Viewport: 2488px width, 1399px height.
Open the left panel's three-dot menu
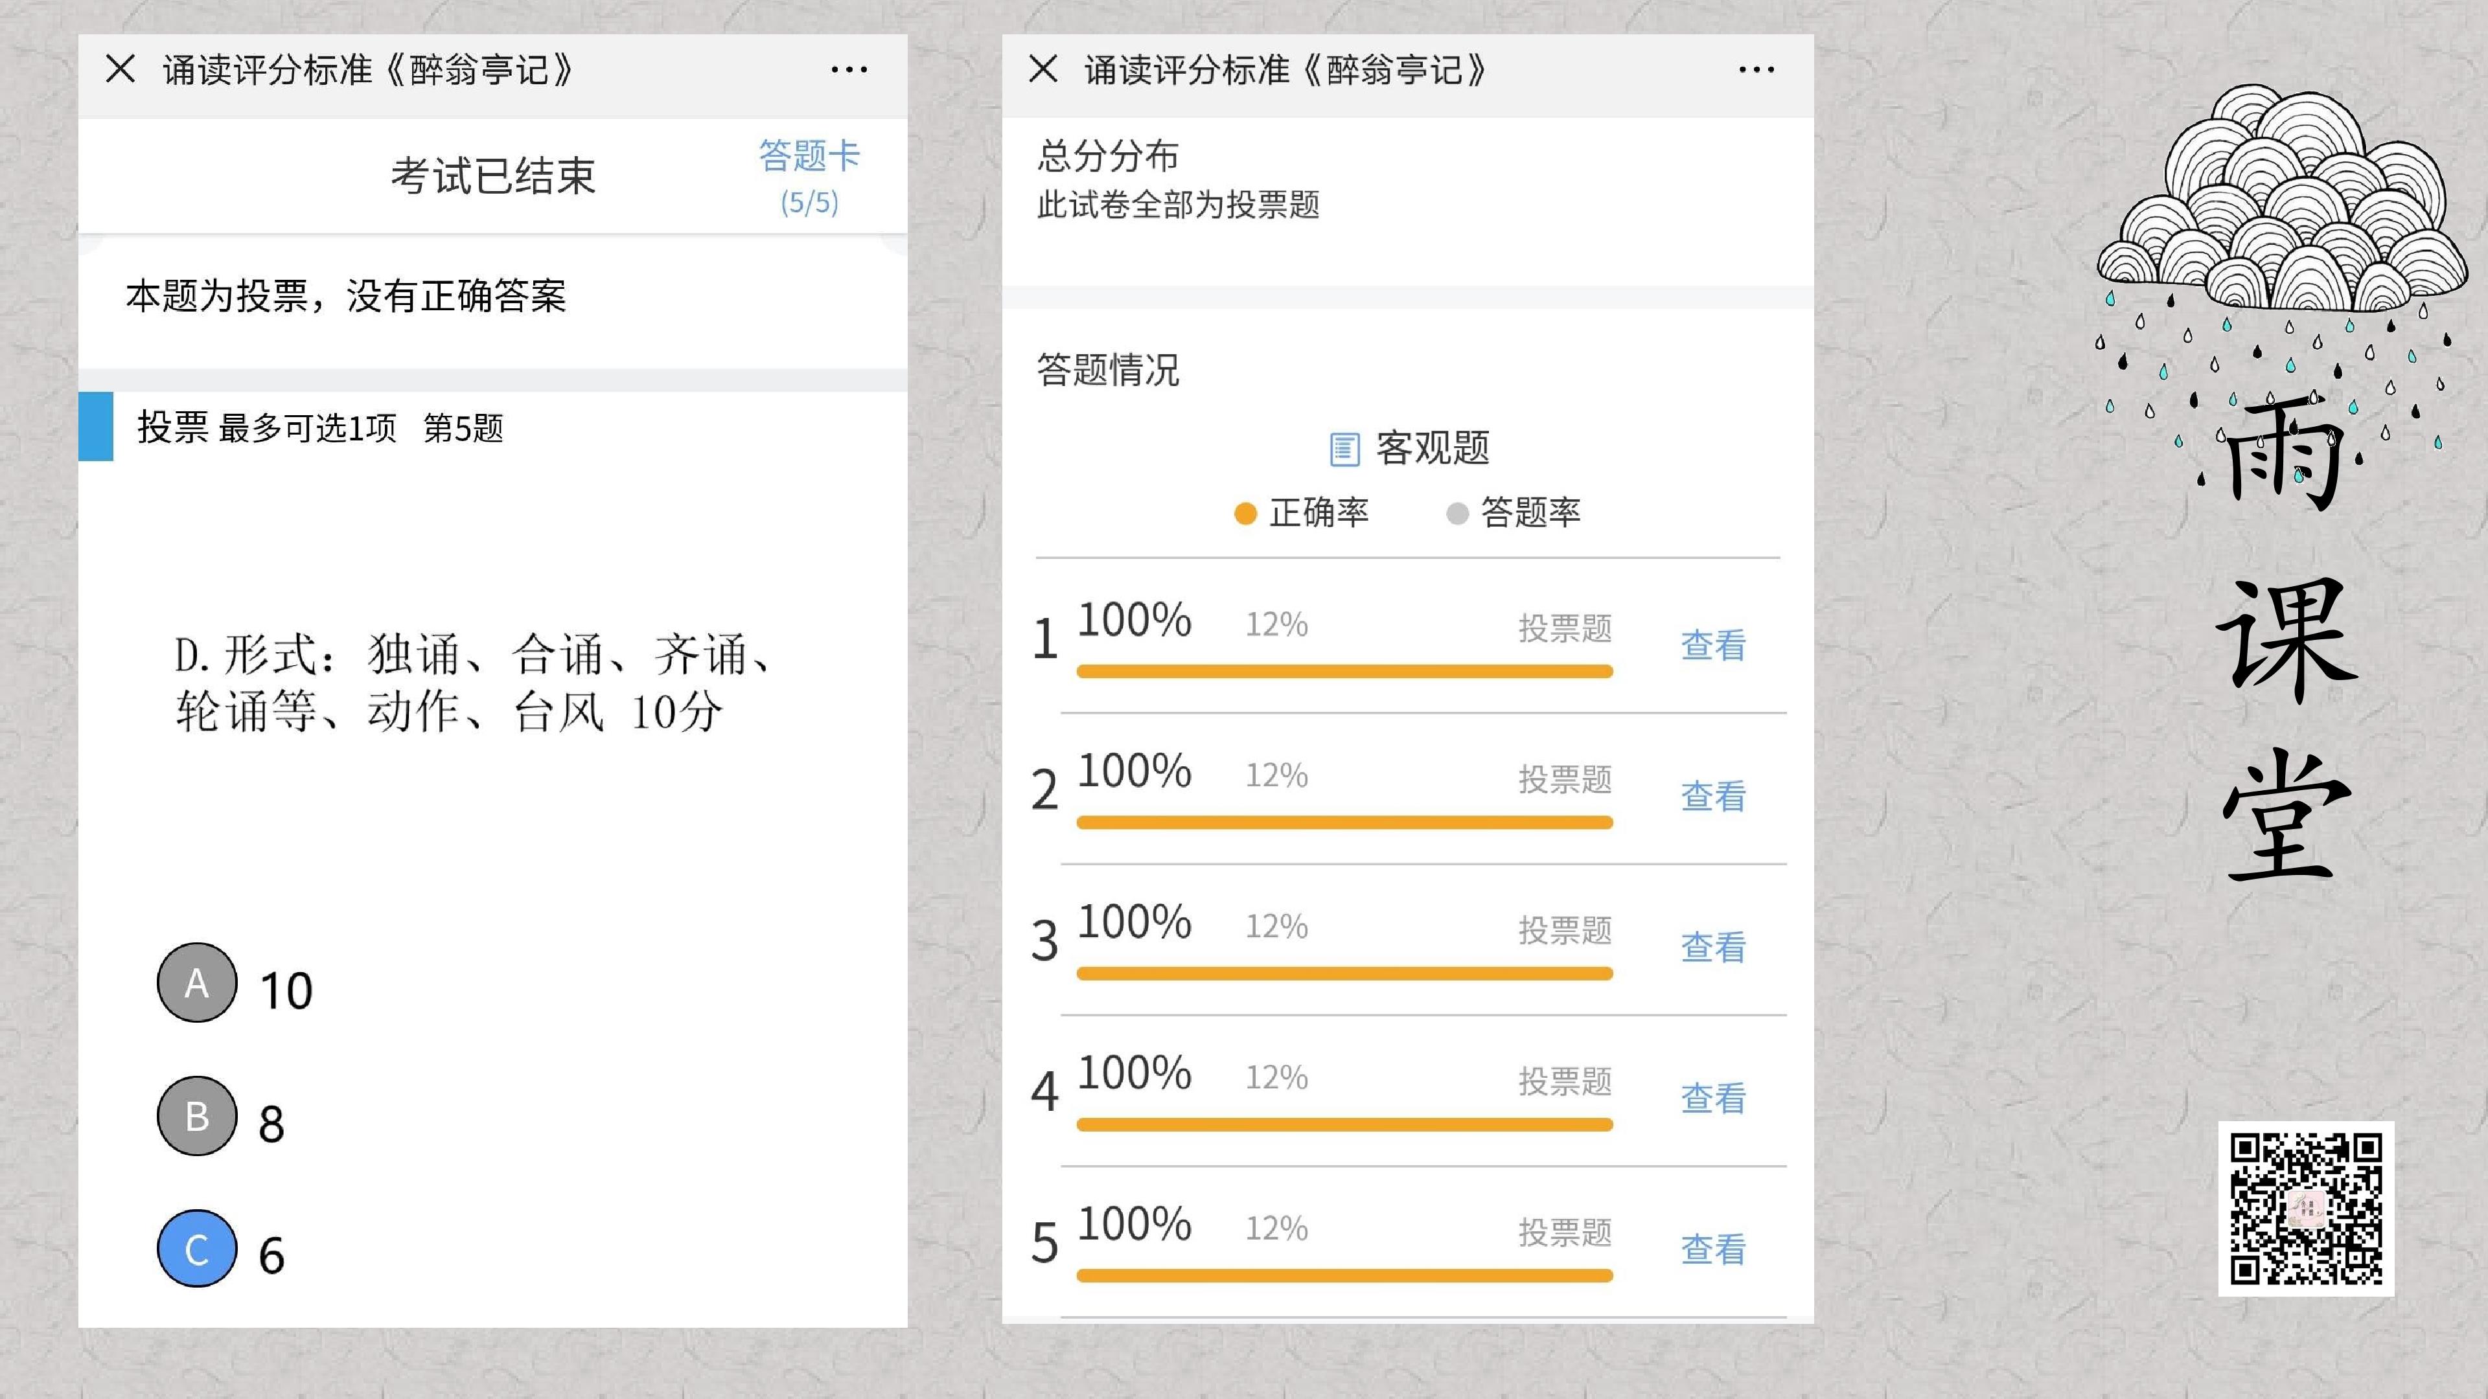pos(849,69)
